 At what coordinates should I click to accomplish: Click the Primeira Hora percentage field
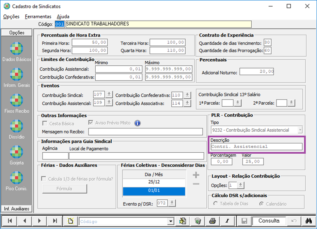(90, 43)
